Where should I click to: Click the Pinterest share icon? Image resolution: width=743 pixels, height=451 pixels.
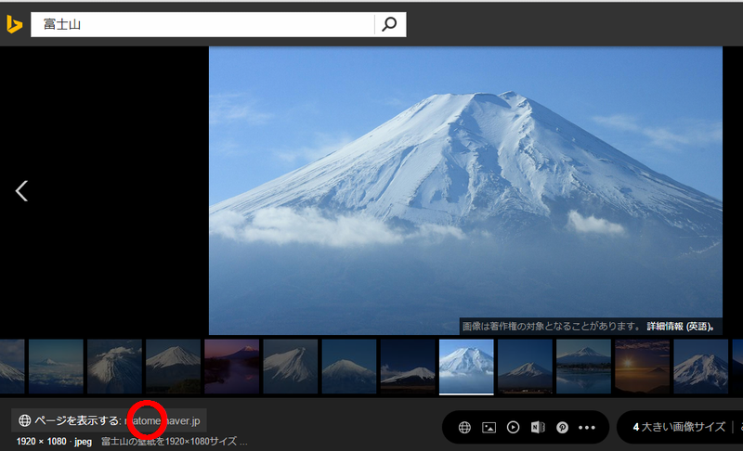pyautogui.click(x=562, y=427)
